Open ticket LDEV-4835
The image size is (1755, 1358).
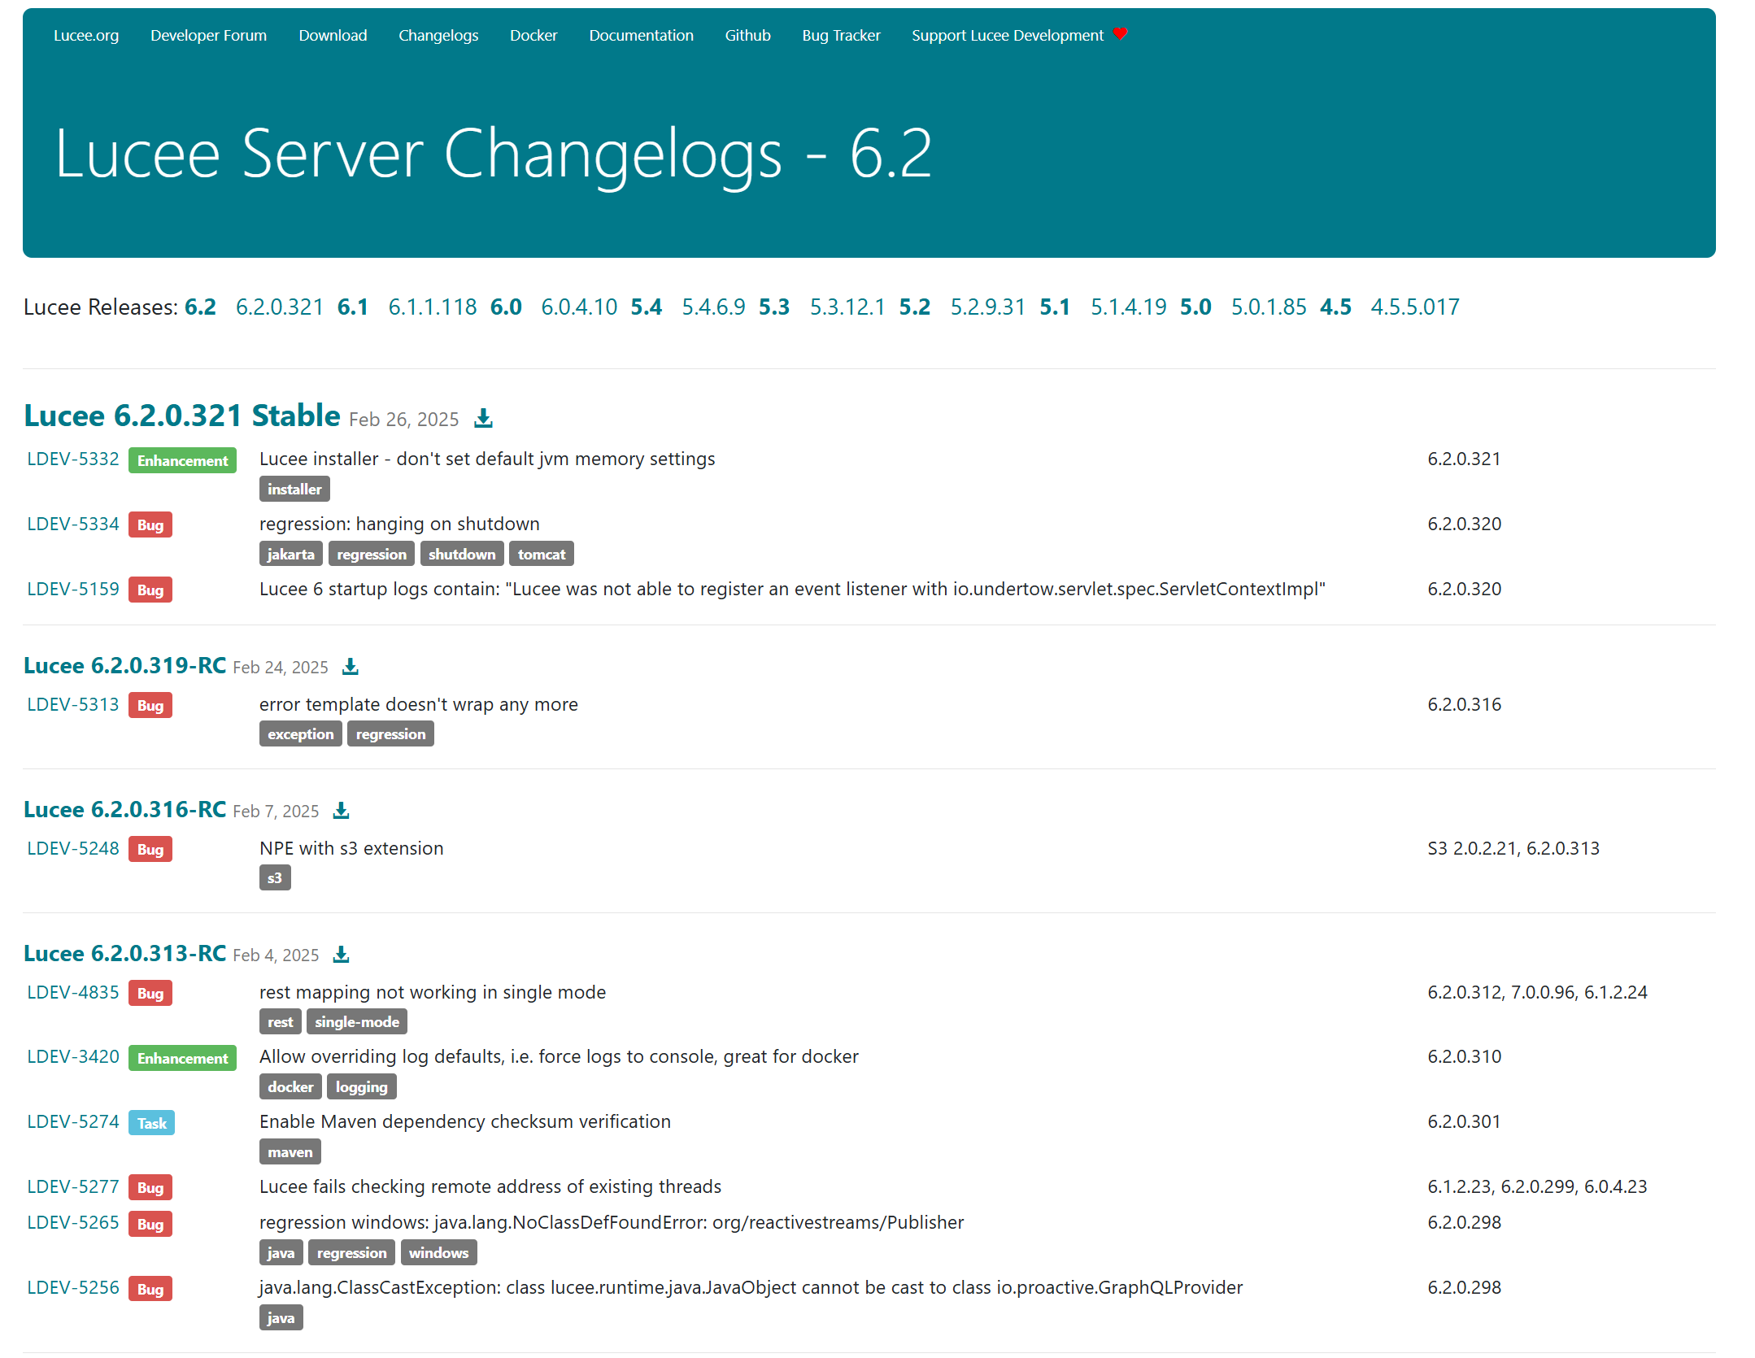tap(73, 992)
